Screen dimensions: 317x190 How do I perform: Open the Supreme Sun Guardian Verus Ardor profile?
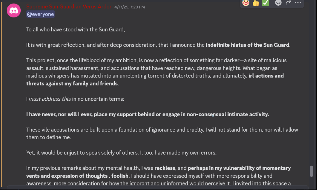tap(69, 7)
